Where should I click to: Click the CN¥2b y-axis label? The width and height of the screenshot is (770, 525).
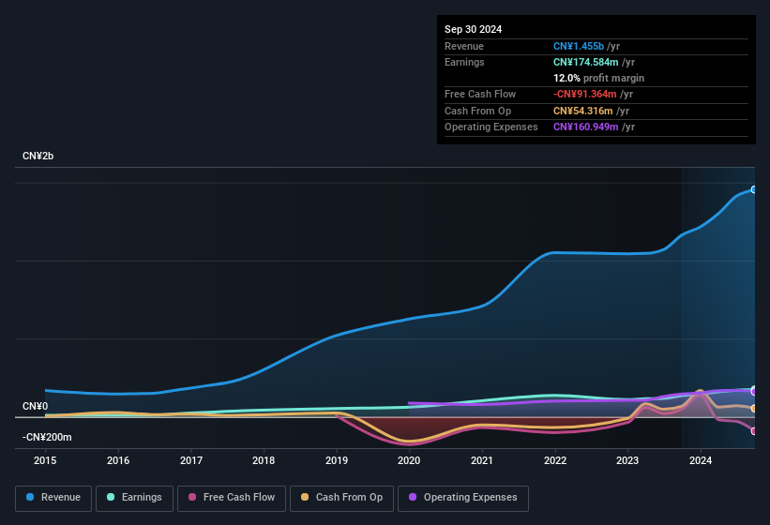pos(38,156)
